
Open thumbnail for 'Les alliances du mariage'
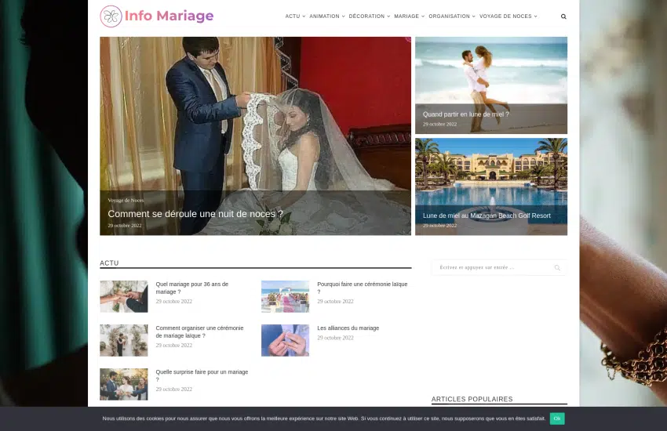click(x=285, y=341)
